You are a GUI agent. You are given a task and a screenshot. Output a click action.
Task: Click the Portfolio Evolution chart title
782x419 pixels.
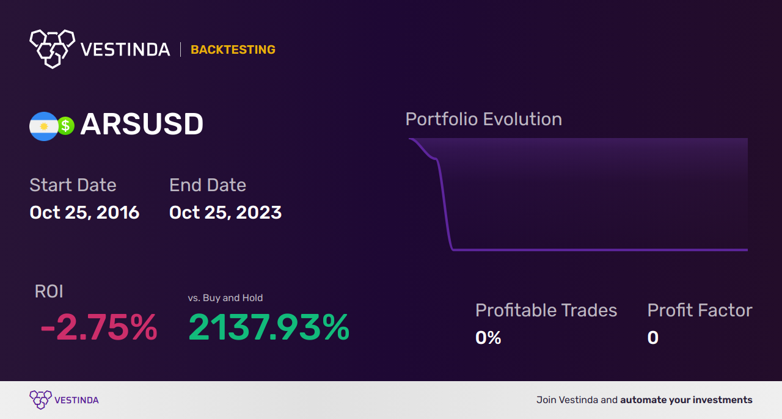click(484, 118)
